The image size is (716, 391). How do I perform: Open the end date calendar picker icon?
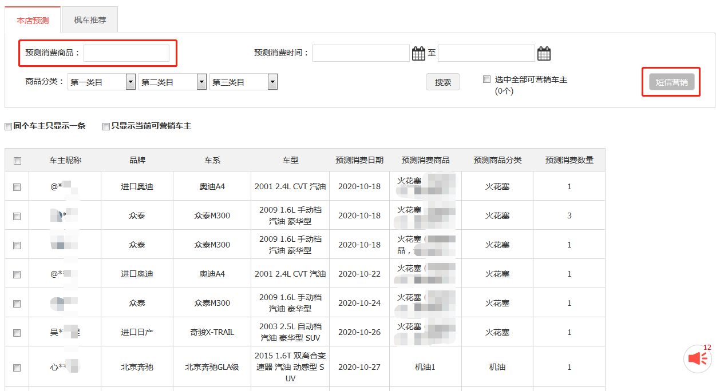click(544, 54)
